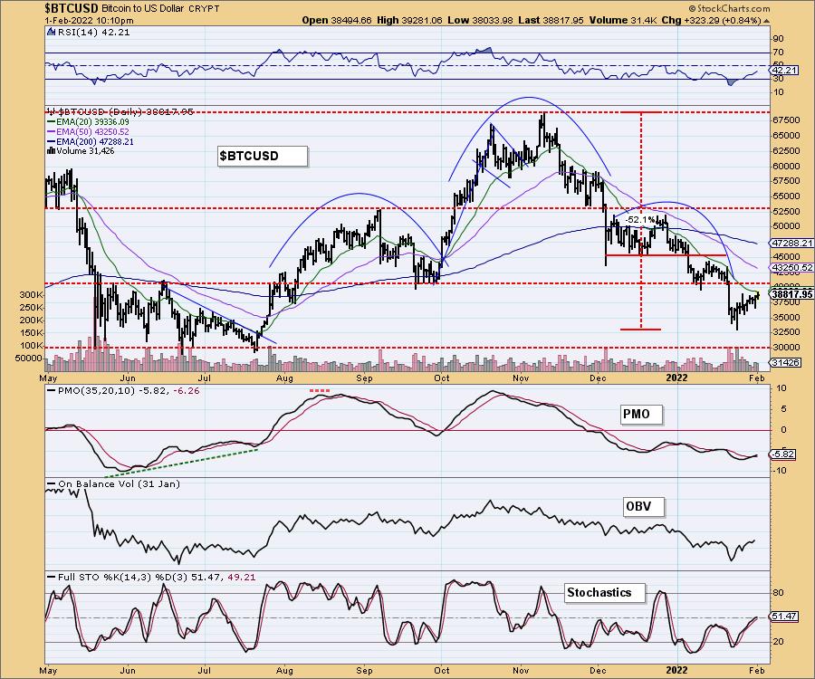Click the -5.82 PMO value tag

(x=782, y=454)
